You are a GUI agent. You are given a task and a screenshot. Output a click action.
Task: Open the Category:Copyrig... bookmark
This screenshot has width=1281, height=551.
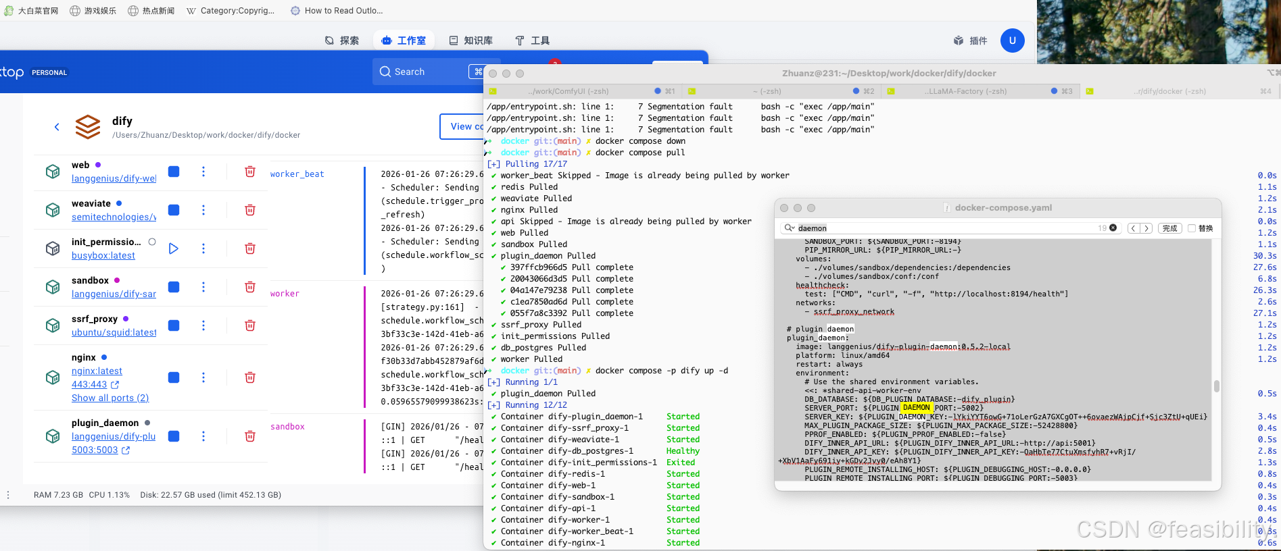[231, 11]
